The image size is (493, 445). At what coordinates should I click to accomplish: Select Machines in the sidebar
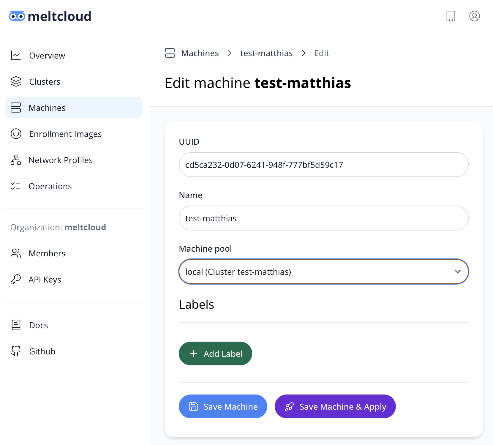point(47,108)
